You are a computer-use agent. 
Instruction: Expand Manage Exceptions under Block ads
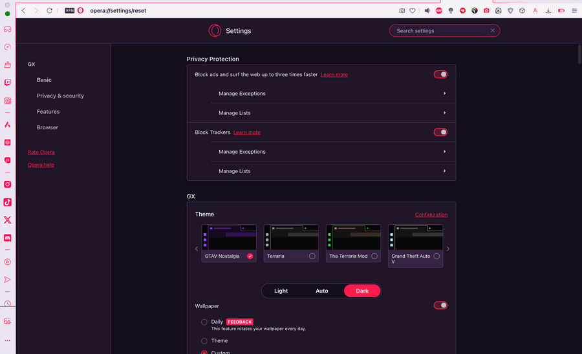coord(333,94)
